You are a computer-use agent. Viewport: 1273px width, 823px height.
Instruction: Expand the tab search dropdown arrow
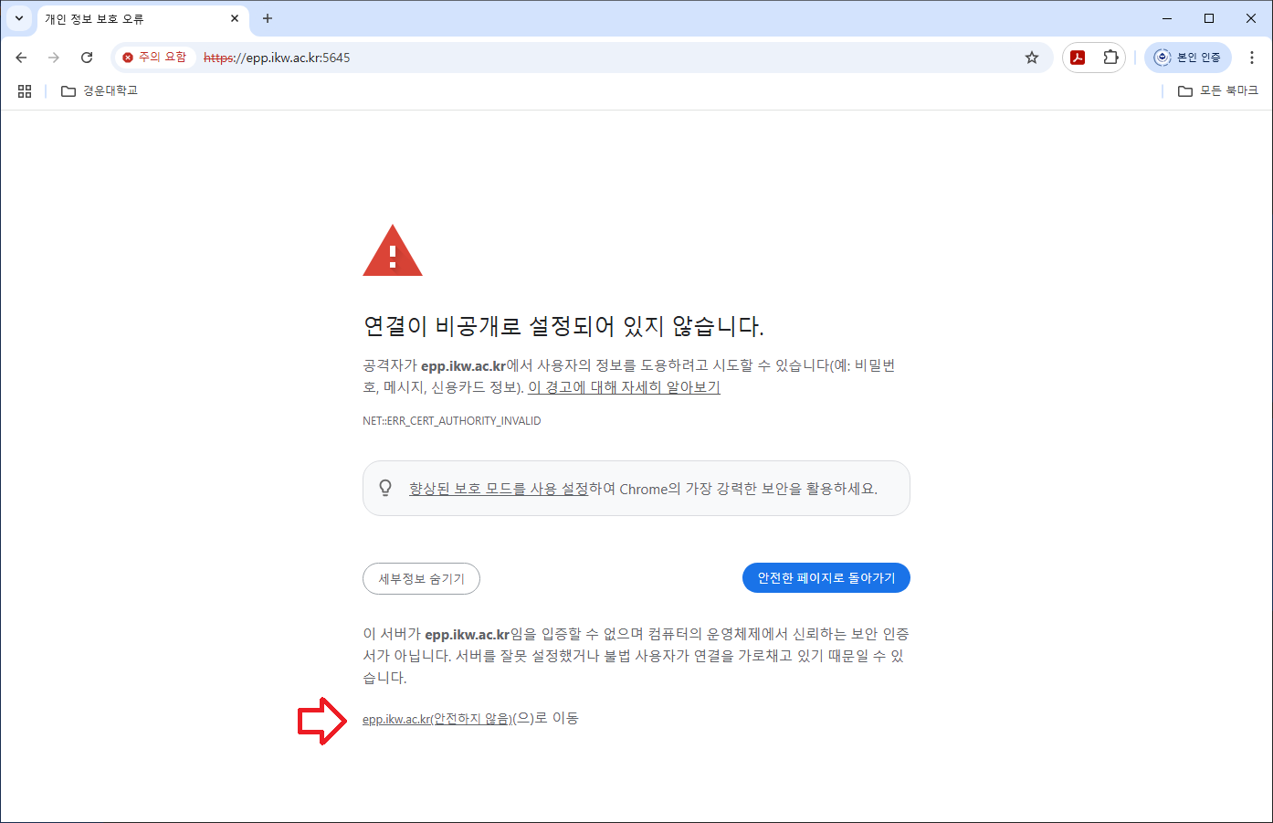(x=19, y=18)
